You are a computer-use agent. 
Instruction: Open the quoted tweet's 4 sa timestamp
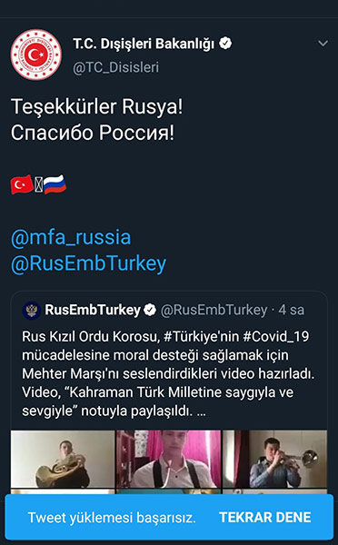point(292,310)
